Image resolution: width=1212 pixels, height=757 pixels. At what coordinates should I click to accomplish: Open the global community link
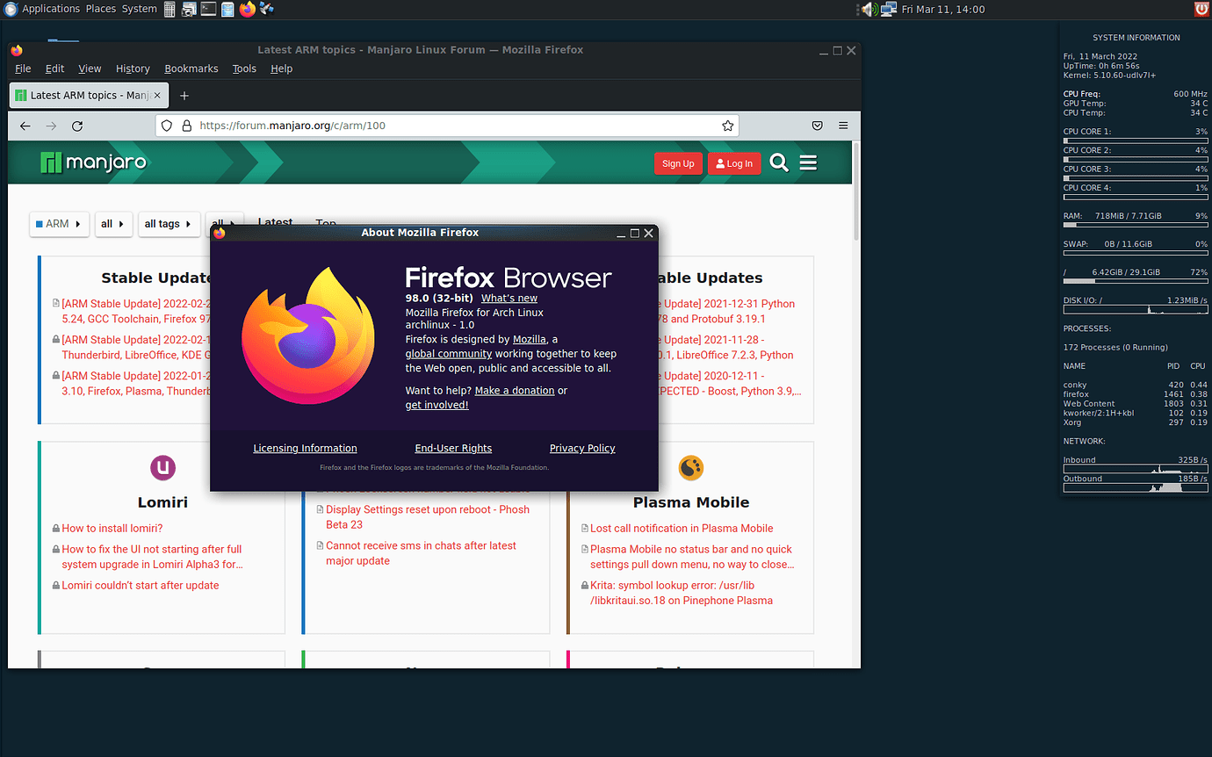tap(449, 354)
